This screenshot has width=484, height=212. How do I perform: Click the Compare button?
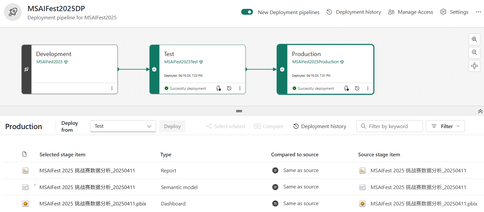[x=269, y=126]
